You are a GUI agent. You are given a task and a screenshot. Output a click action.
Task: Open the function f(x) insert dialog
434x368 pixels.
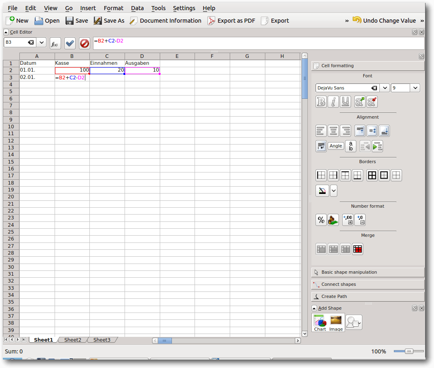pos(55,43)
